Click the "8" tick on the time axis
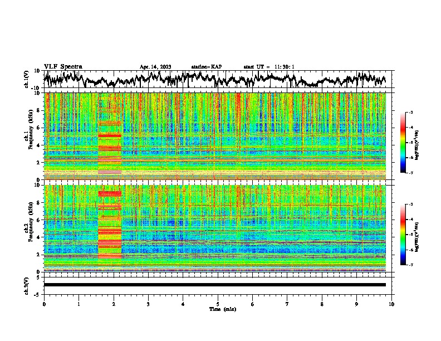 click(322, 304)
